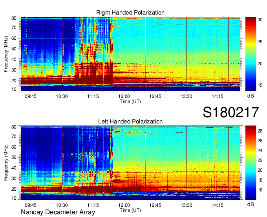Click the 70 MHz tick on the top plot
This screenshot has height=217, width=267.
click(14, 28)
